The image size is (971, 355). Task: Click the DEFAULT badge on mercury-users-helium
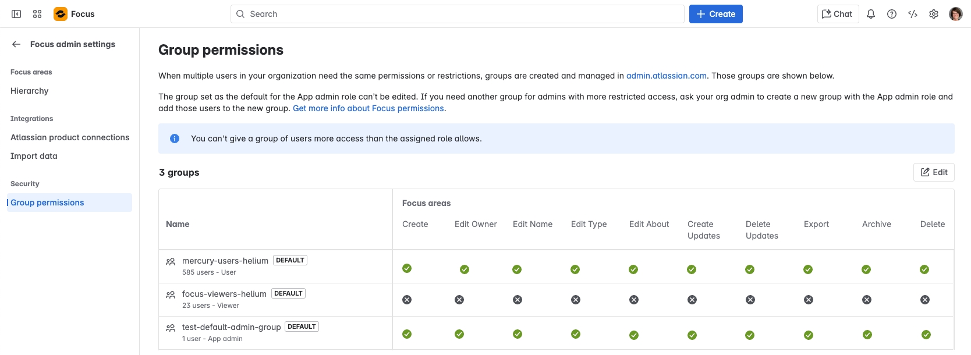pyautogui.click(x=290, y=260)
